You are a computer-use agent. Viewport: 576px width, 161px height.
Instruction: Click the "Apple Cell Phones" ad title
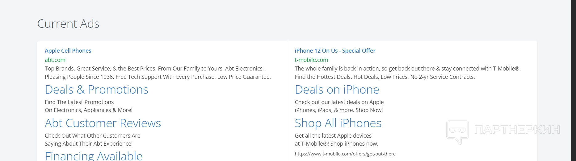pos(68,50)
